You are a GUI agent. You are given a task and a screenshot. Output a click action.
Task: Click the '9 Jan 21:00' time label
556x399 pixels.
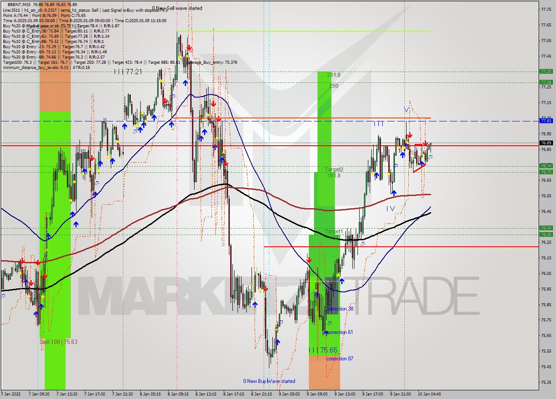401,394
